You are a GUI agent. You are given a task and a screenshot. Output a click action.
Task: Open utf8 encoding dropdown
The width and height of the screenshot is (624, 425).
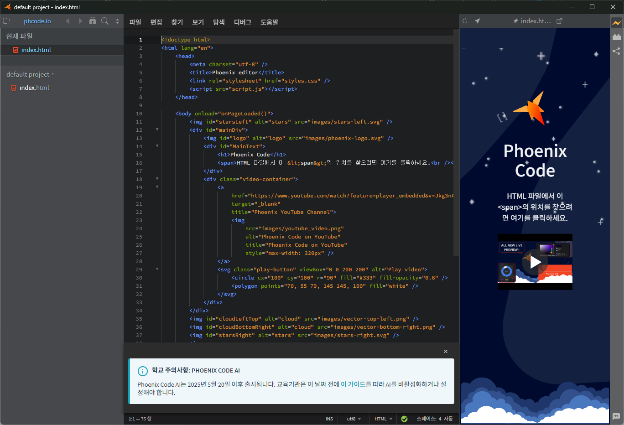coord(354,419)
